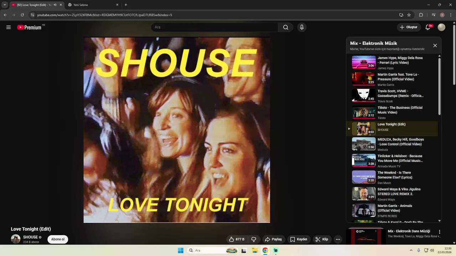Play Edward Maya Stereo Love Remix 2
Viewport: 456px width, 256px height.
pyautogui.click(x=391, y=194)
